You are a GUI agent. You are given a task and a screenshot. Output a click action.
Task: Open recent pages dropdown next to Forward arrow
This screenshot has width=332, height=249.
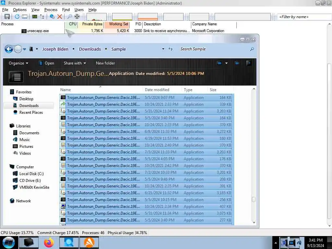coord(25,49)
